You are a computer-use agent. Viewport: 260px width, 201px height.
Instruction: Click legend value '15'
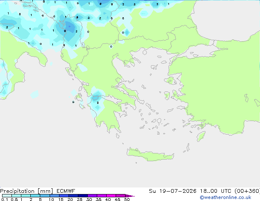(x=61, y=199)
